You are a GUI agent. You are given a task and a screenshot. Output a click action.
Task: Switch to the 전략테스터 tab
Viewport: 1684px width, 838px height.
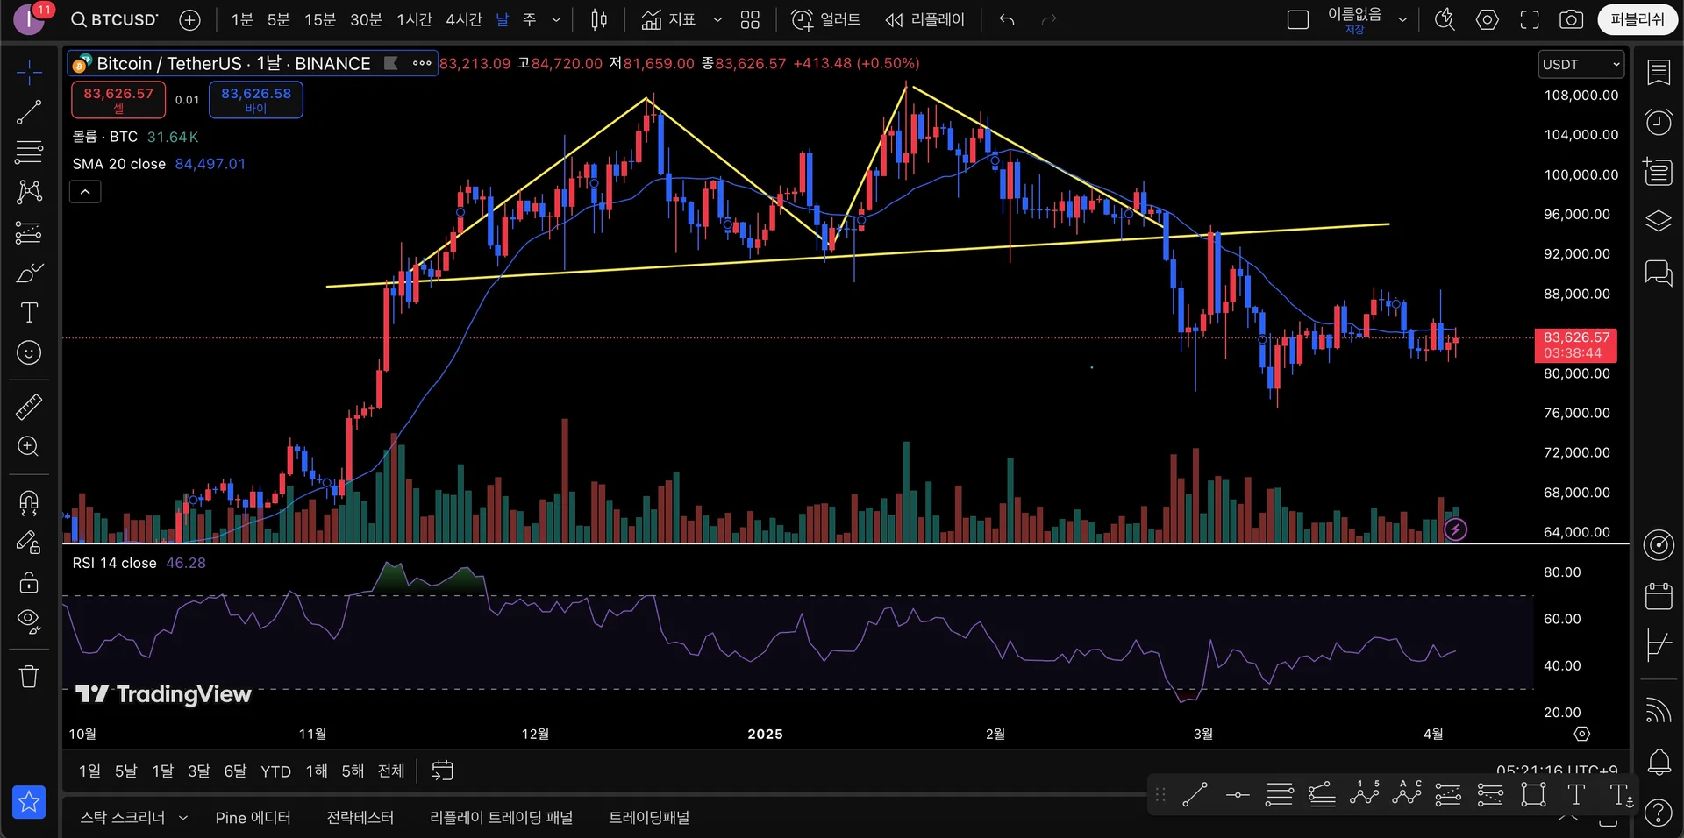coord(360,817)
